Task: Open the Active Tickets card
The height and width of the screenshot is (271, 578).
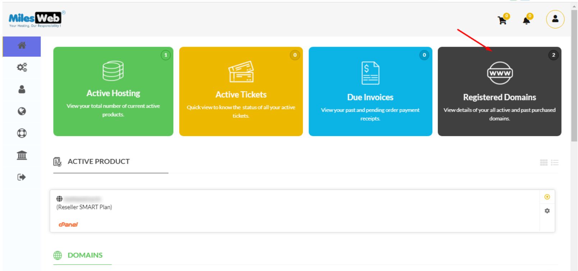Action: (241, 92)
